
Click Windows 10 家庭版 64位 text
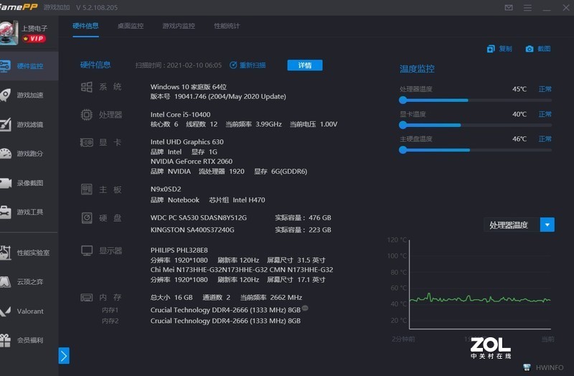coord(189,87)
